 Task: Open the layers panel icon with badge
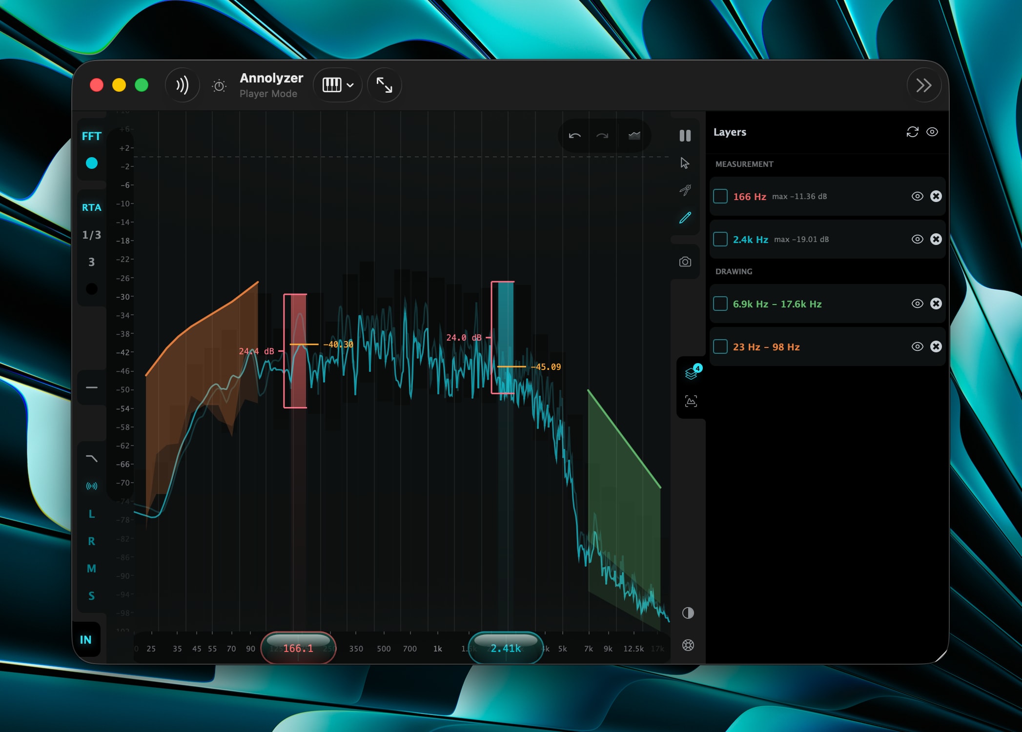pos(691,373)
